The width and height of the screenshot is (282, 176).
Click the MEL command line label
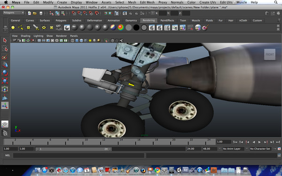(x=8, y=155)
